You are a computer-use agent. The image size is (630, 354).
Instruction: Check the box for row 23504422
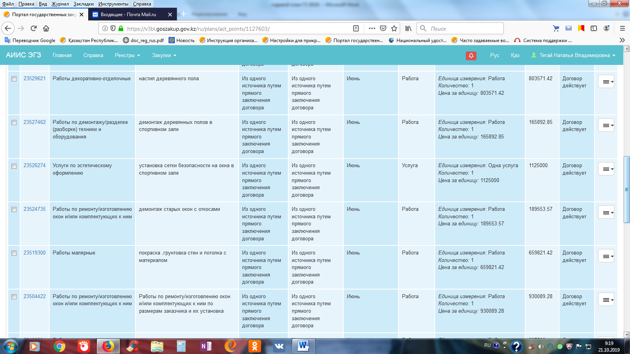14,297
